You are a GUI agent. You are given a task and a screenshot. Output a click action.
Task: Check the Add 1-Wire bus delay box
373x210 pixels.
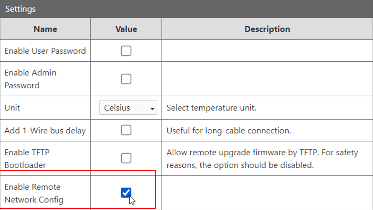(x=126, y=130)
